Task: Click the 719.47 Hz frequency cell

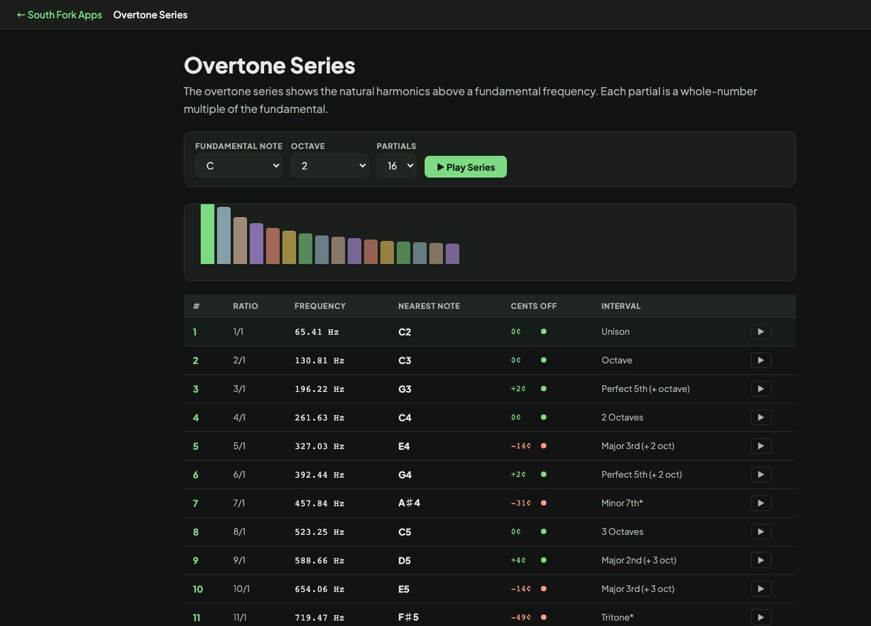Action: [x=319, y=618]
